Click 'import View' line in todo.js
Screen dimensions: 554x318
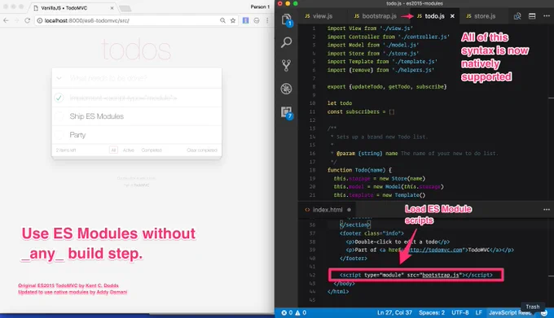pyautogui.click(x=370, y=28)
